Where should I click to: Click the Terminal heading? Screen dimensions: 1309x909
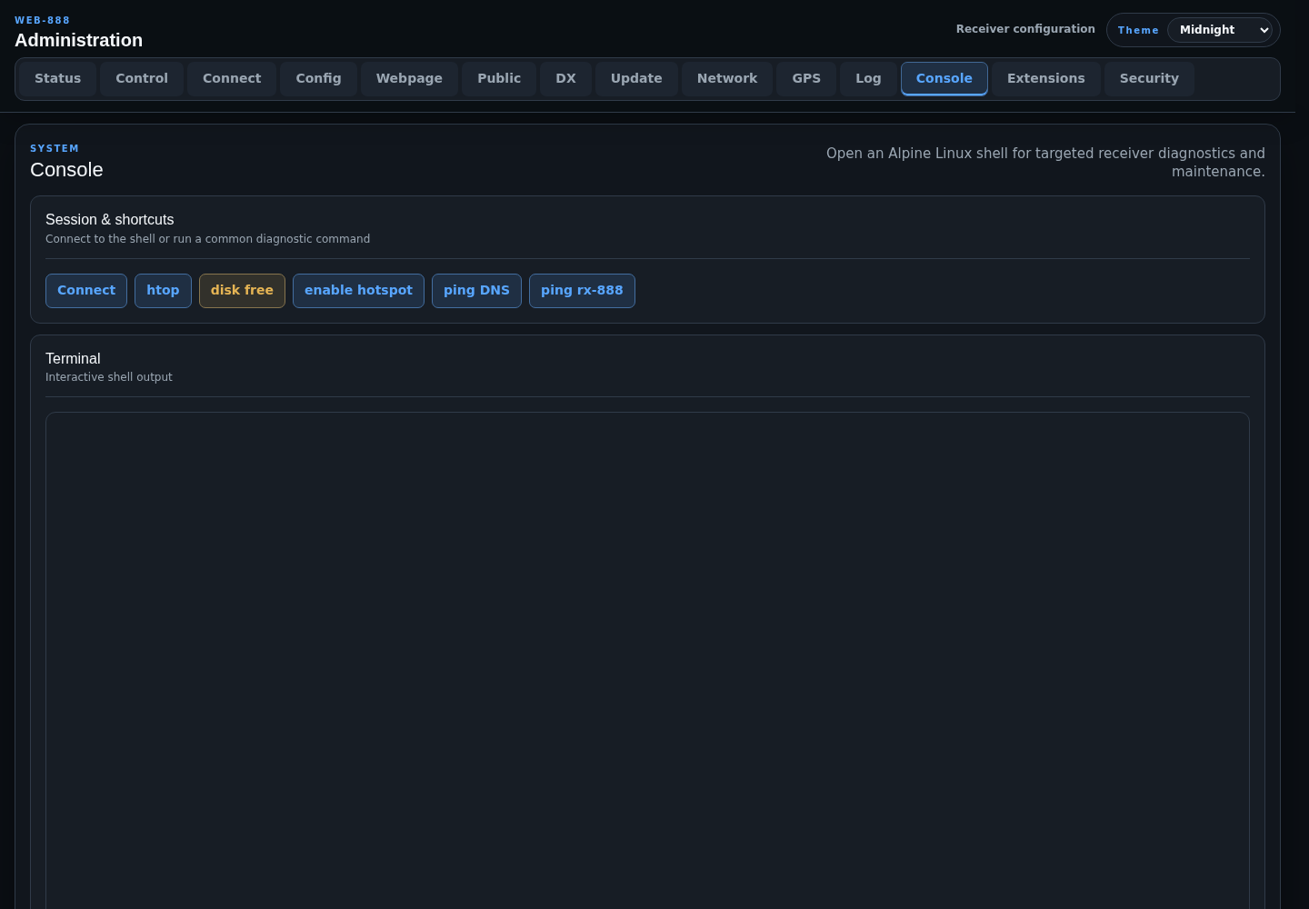pos(73,359)
